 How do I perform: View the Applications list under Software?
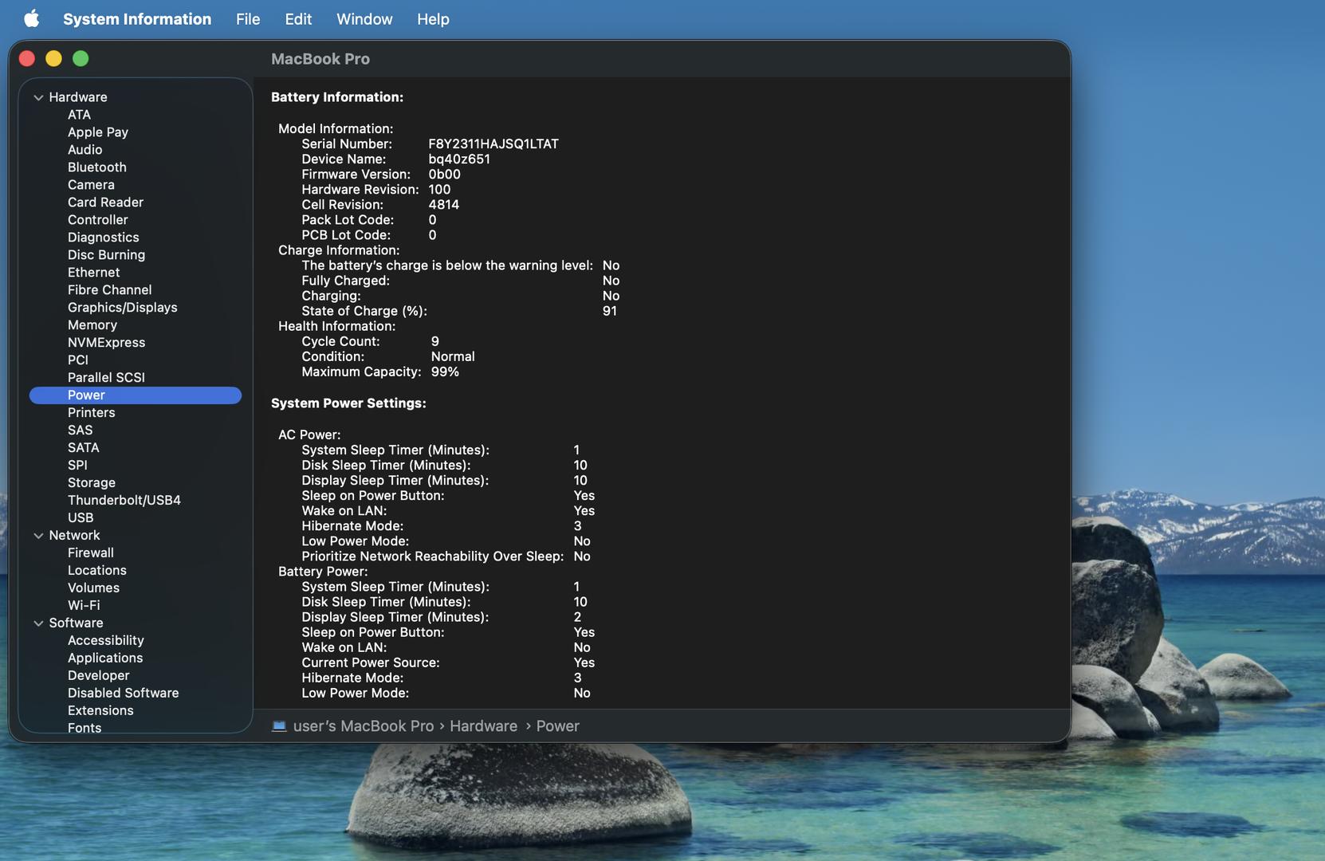coord(104,659)
